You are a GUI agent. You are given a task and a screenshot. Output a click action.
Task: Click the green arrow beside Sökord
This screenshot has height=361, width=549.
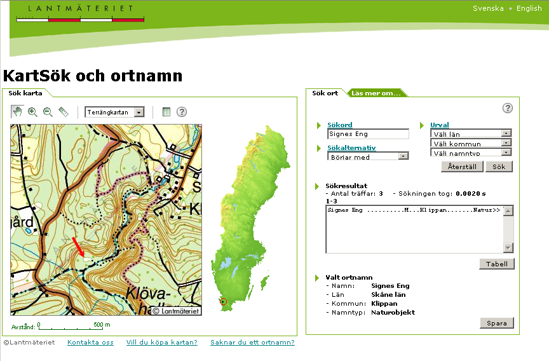click(318, 125)
